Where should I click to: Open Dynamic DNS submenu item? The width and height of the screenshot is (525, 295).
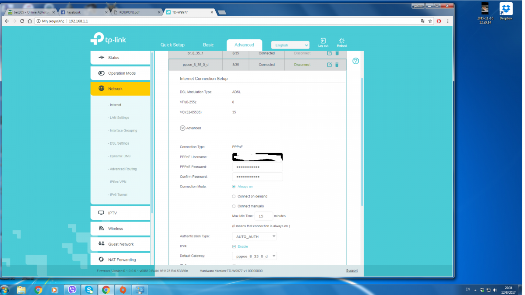[119, 156]
